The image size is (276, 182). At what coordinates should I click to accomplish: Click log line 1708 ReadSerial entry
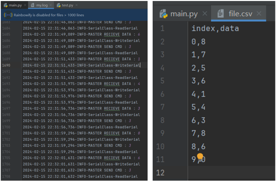click(x=80, y=176)
